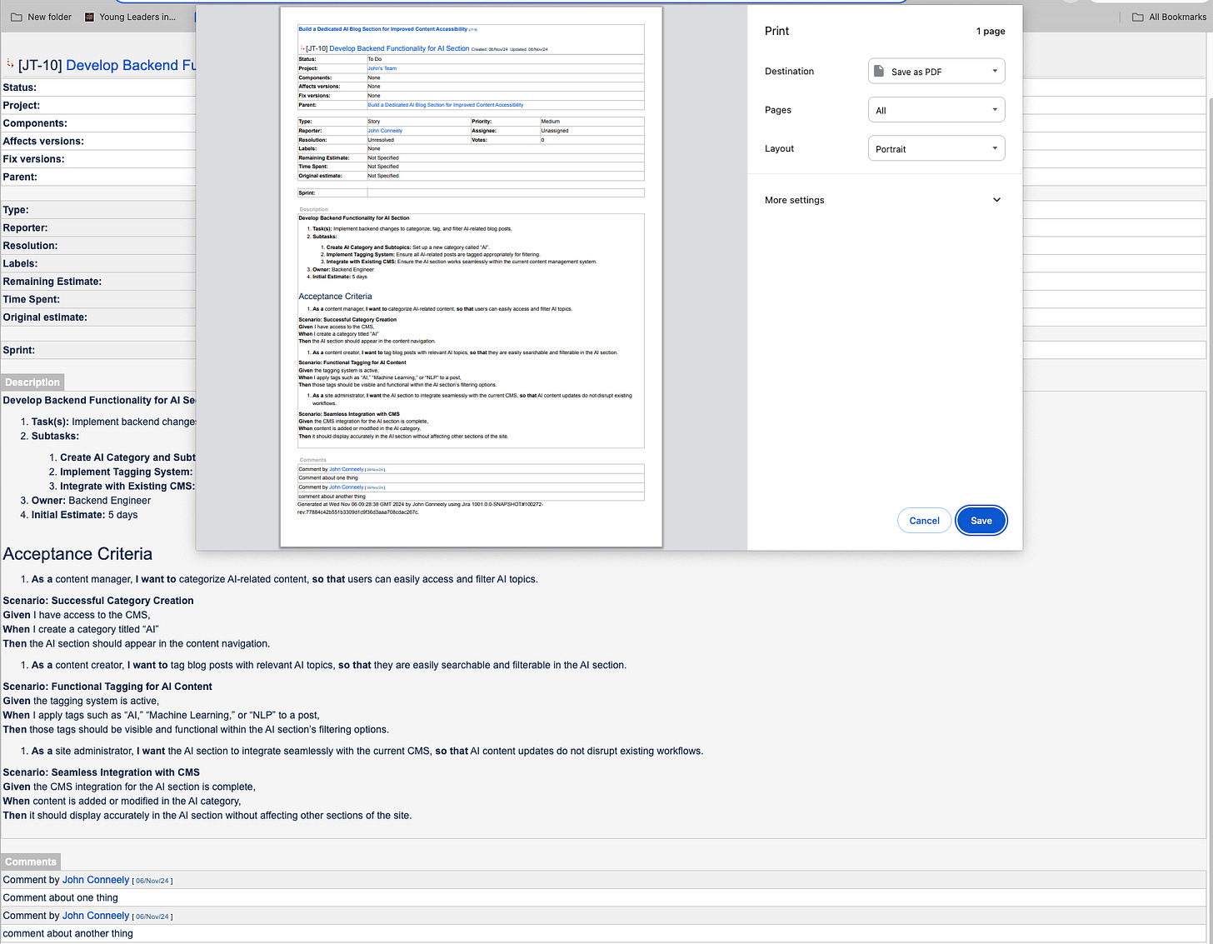This screenshot has width=1213, height=944.
Task: Open John Conneely link in the first comment
Action: (96, 880)
